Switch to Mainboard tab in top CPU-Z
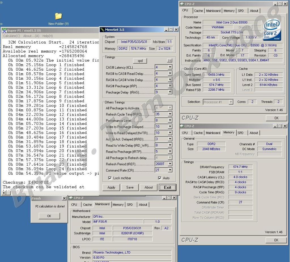This screenshot has width=290, height=262. click(213, 11)
